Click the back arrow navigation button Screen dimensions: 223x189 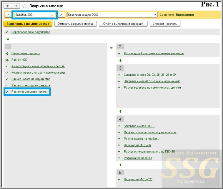pyautogui.click(x=8, y=6)
